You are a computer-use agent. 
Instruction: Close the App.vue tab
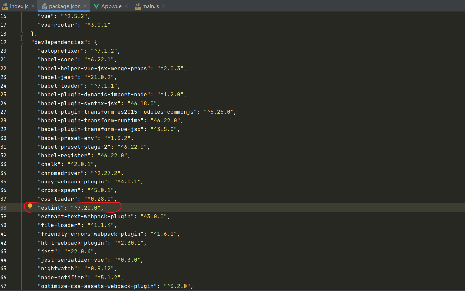[126, 6]
